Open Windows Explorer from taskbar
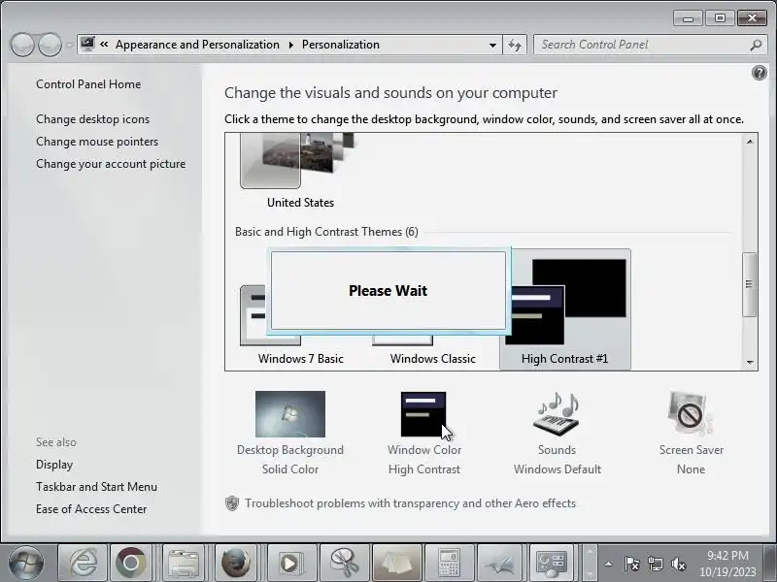 click(183, 563)
